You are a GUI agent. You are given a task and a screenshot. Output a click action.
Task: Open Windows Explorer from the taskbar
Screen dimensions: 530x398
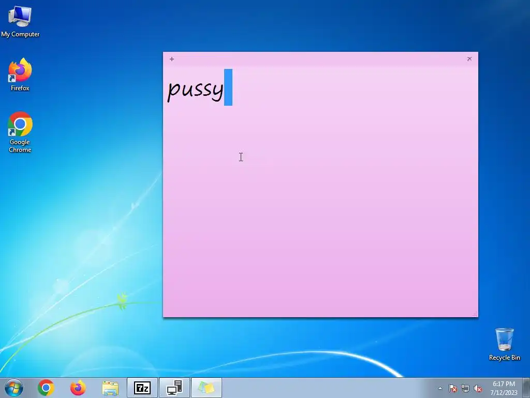point(110,388)
